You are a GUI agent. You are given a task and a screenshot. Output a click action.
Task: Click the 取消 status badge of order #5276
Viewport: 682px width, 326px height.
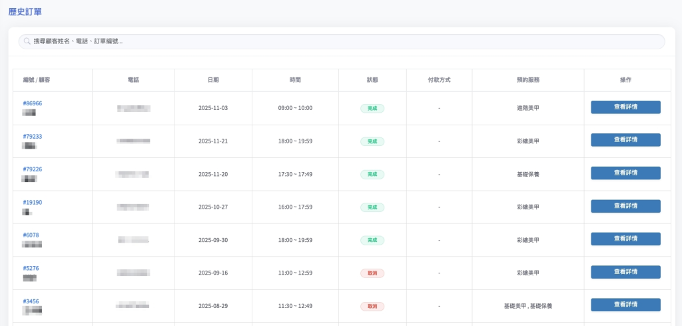(x=372, y=273)
